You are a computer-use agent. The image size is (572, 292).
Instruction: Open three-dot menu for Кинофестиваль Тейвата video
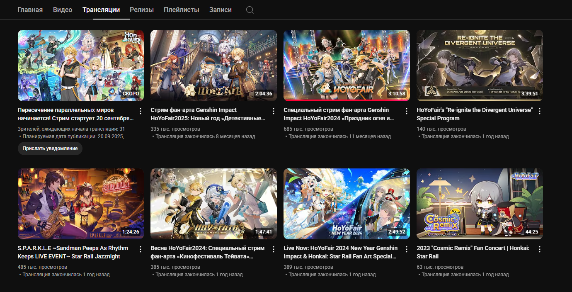(273, 249)
